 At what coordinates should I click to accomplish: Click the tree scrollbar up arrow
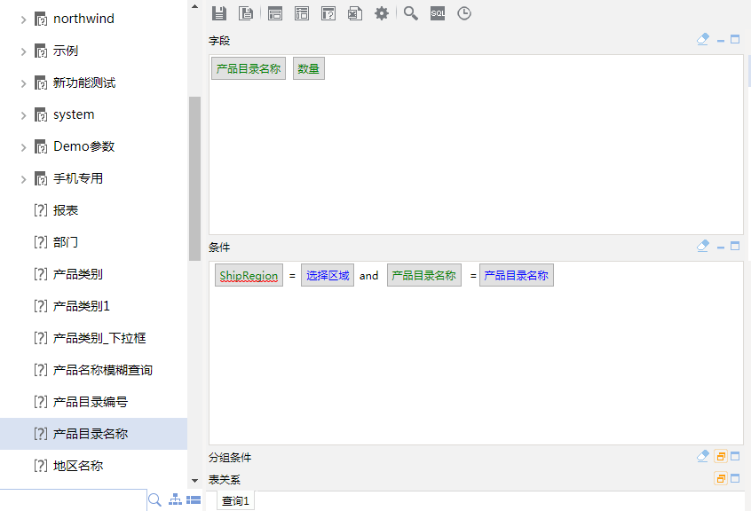coord(195,7)
